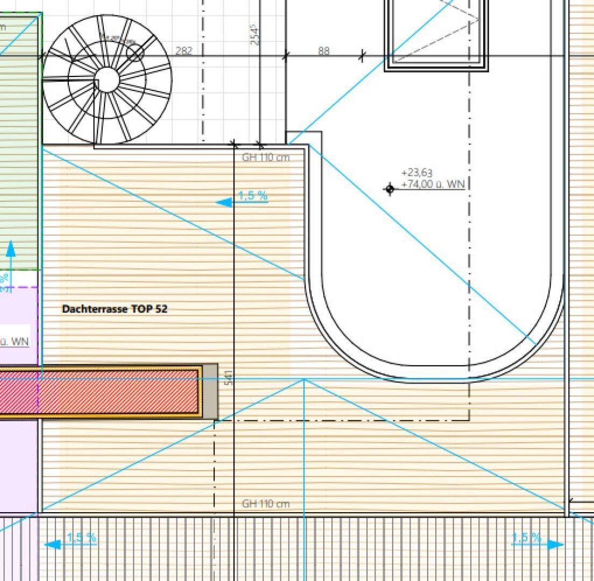The height and width of the screenshot is (581, 594).
Task: Click the +74,00 ü. WN height label
Action: tap(433, 184)
